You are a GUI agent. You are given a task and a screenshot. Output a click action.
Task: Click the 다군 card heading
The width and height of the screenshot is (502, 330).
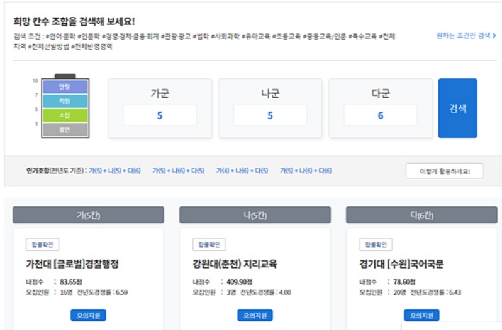point(381,93)
